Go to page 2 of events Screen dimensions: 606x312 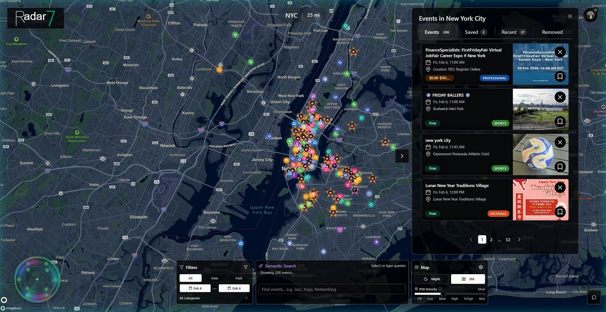pos(491,240)
